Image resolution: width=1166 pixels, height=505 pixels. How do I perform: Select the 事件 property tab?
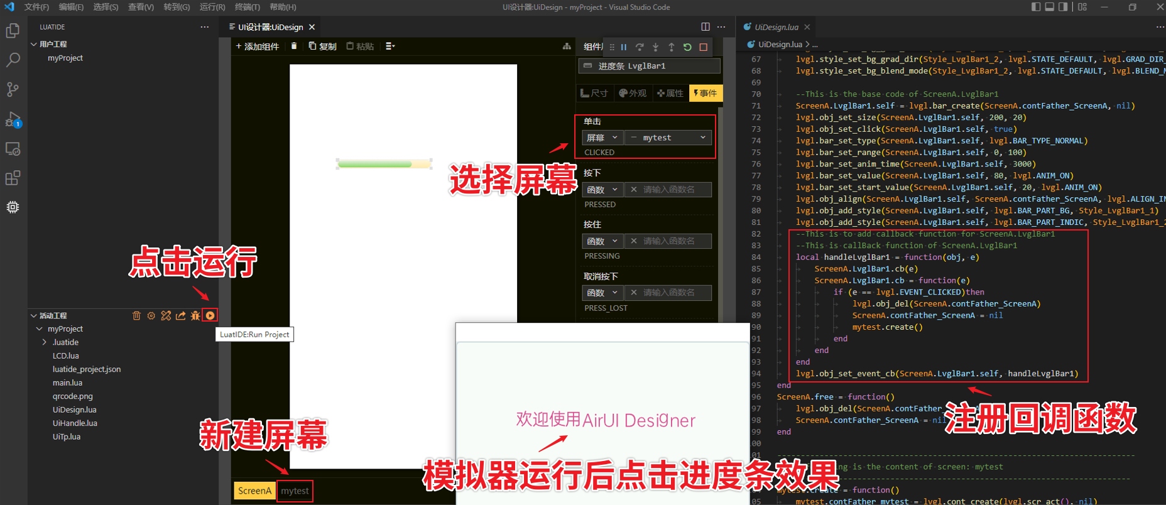pyautogui.click(x=706, y=93)
